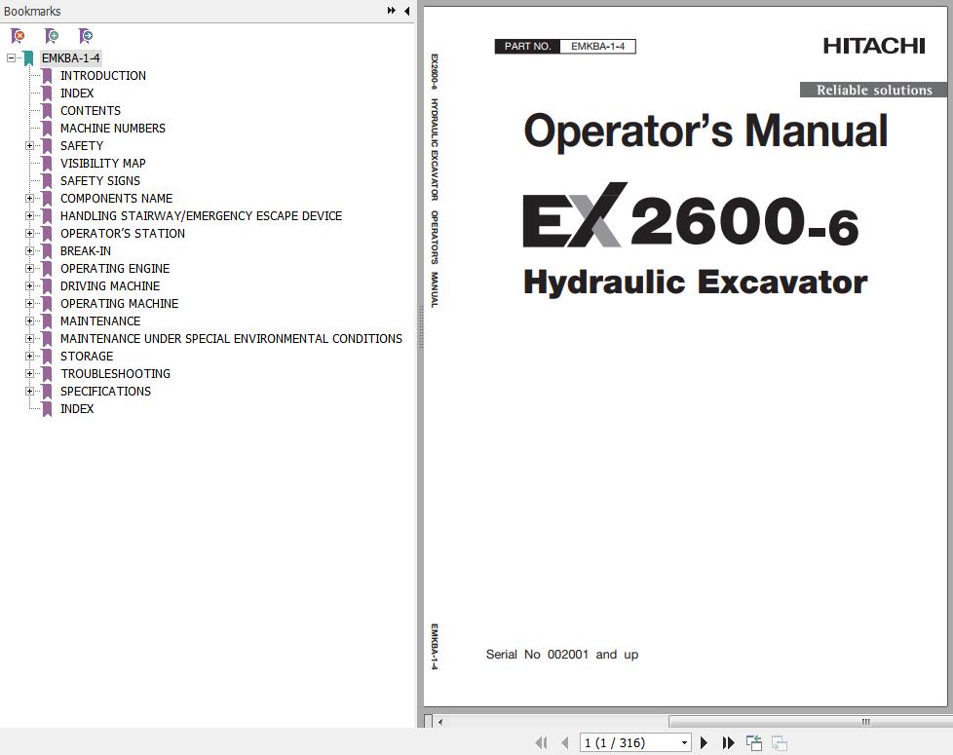Expand the COMPONENTS NAME bookmark
Image resolution: width=953 pixels, height=755 pixels.
click(x=29, y=199)
